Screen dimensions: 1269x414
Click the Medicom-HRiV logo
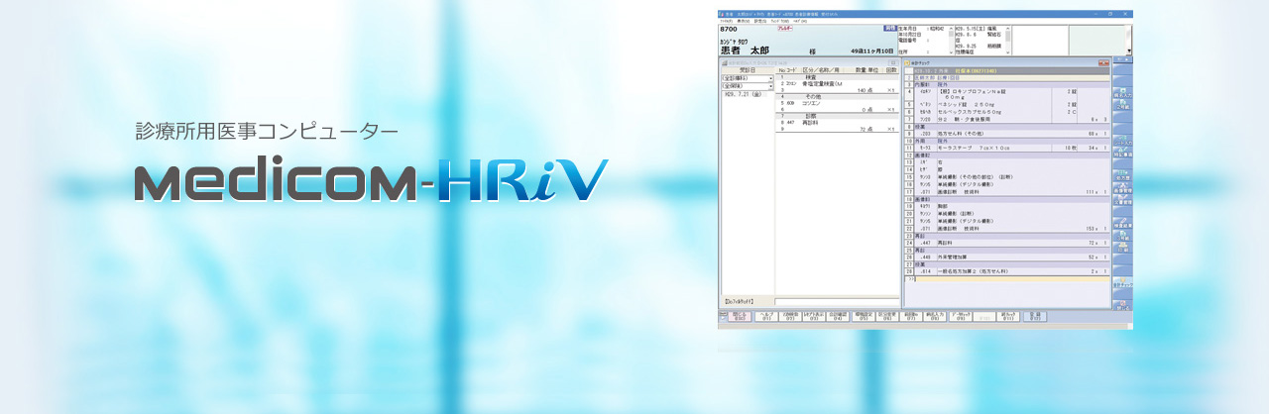coord(371,179)
